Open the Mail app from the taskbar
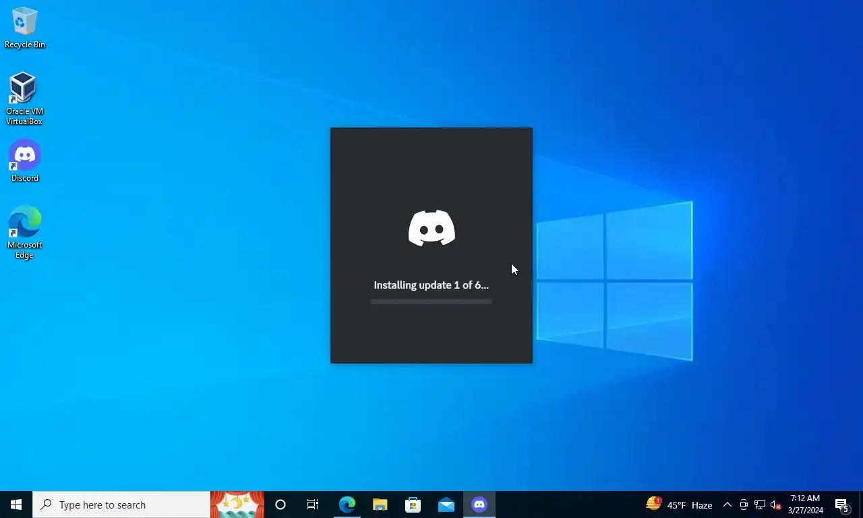The height and width of the screenshot is (518, 863). point(446,505)
